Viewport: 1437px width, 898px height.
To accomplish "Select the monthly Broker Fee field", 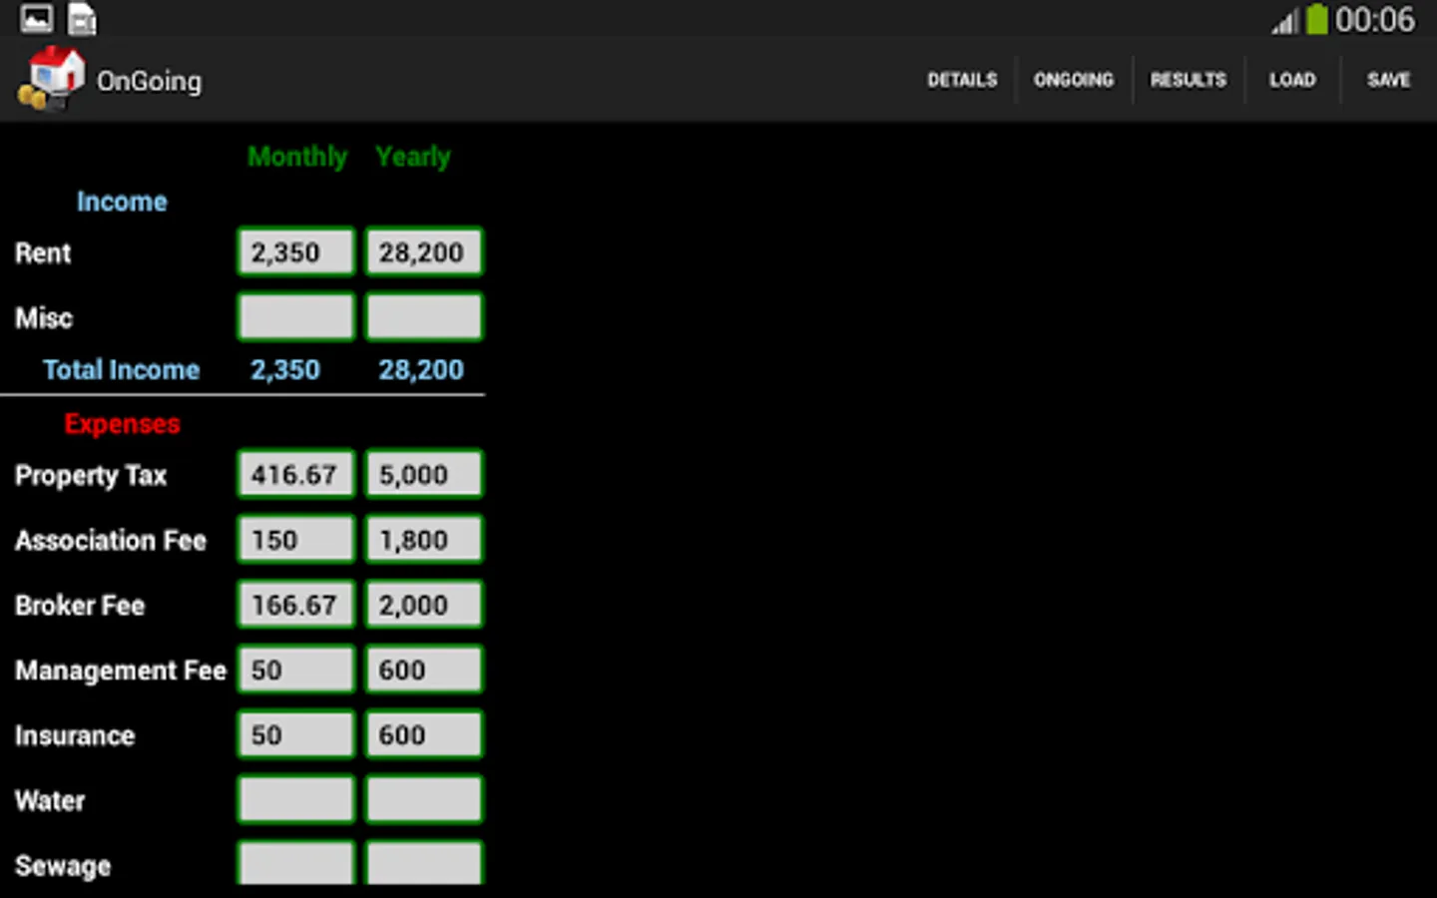I will [295, 604].
